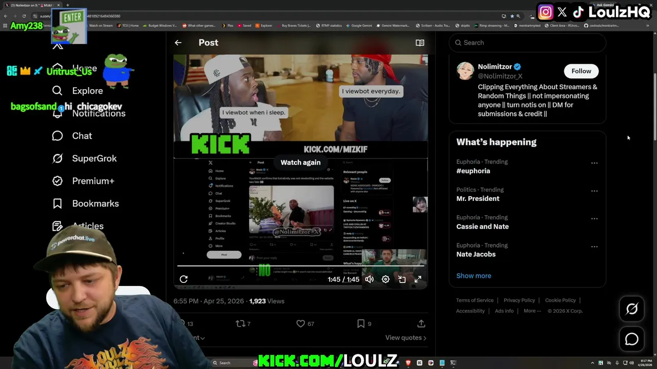The width and height of the screenshot is (657, 369).
Task: Open reader view icon beside Post header
Action: (x=420, y=43)
